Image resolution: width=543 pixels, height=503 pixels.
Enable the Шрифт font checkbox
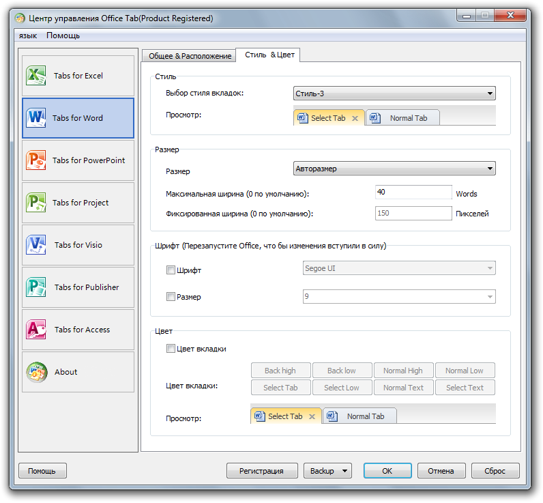coord(171,270)
